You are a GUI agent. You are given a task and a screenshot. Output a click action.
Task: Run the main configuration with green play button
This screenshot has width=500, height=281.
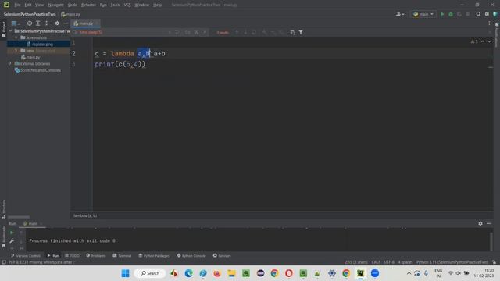[x=442, y=14]
